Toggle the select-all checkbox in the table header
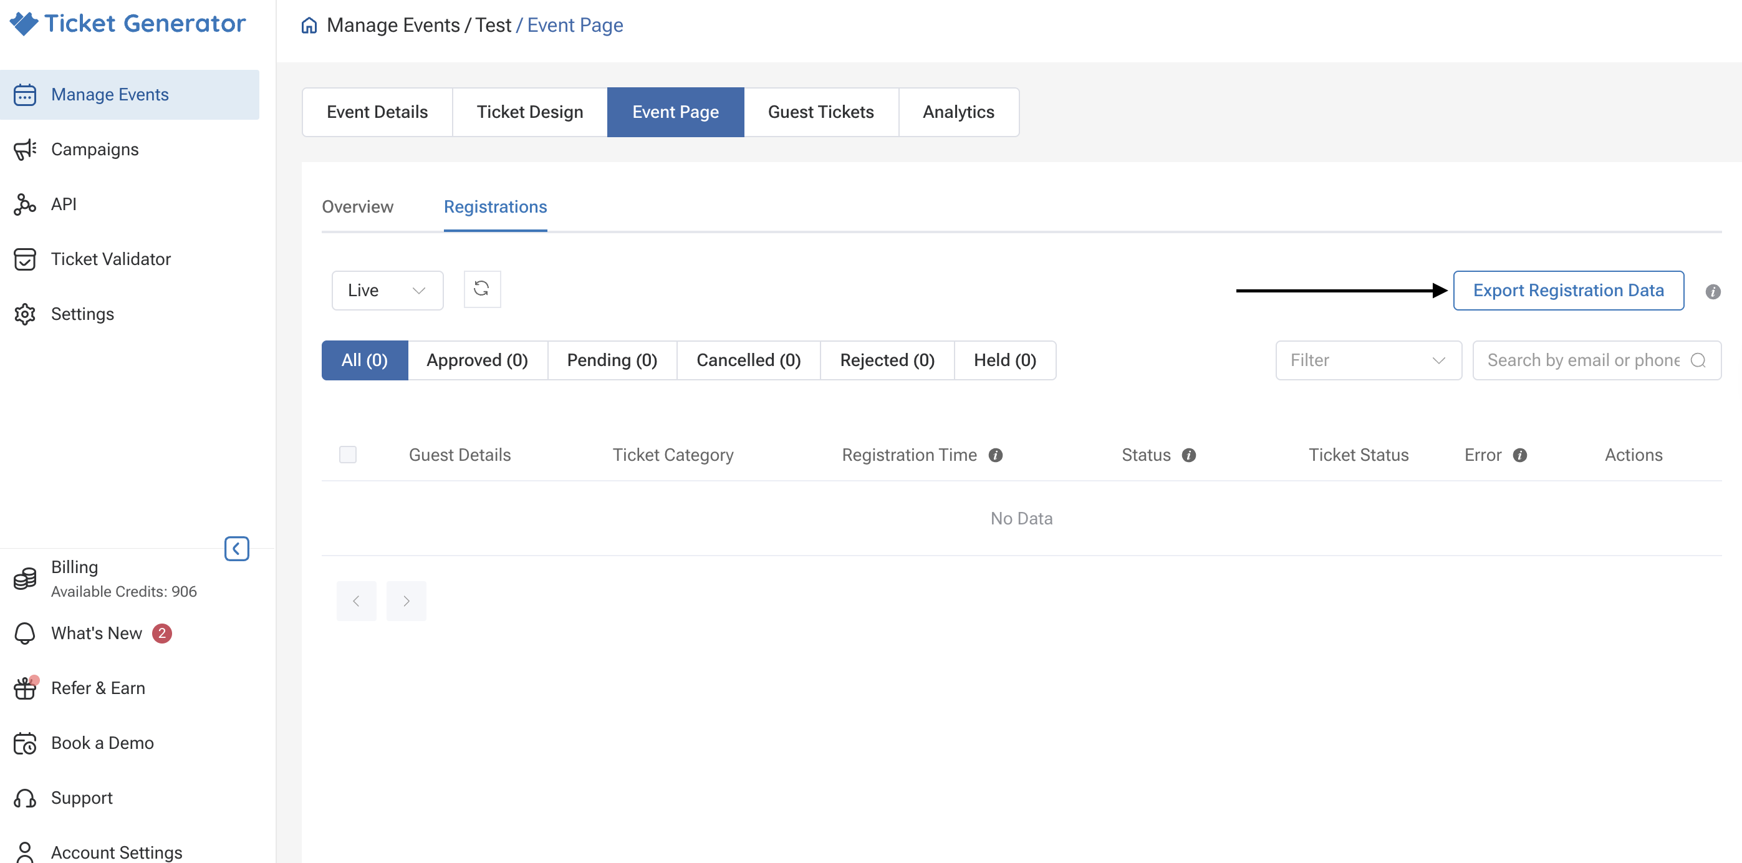 347,455
